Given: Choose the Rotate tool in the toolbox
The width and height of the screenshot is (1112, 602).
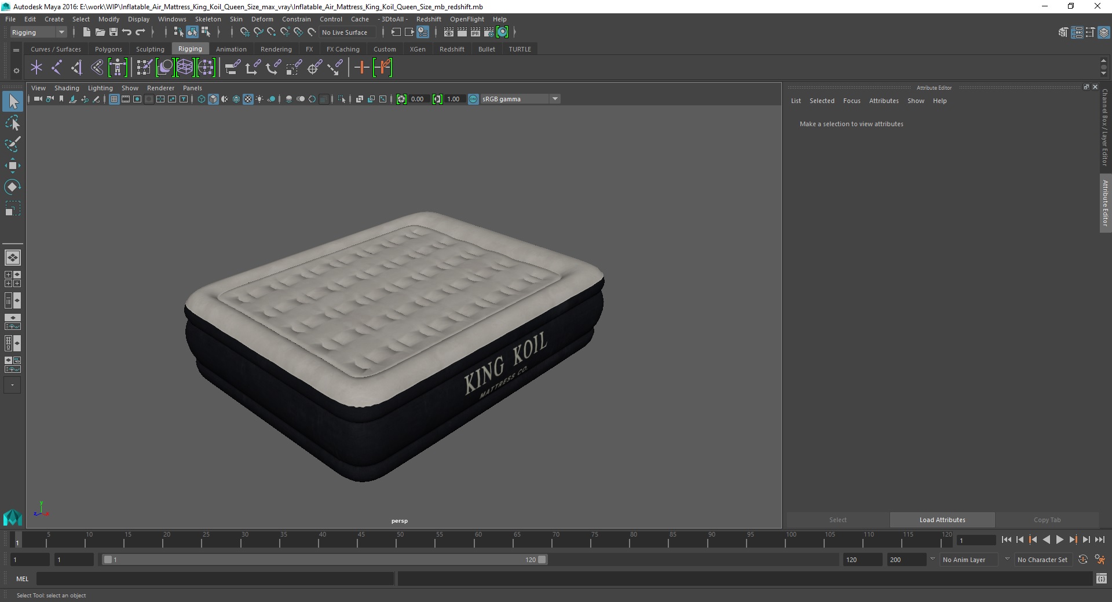Looking at the screenshot, I should click(x=12, y=187).
